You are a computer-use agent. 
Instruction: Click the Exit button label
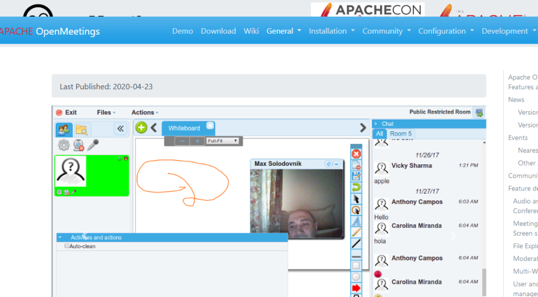[71, 112]
